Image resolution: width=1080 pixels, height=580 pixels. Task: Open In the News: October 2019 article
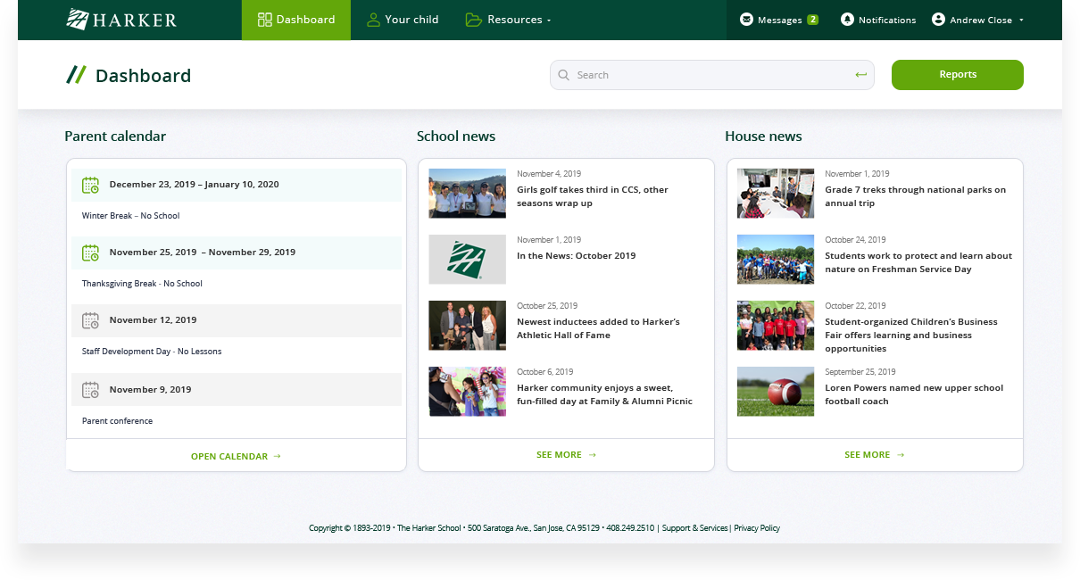tap(577, 256)
